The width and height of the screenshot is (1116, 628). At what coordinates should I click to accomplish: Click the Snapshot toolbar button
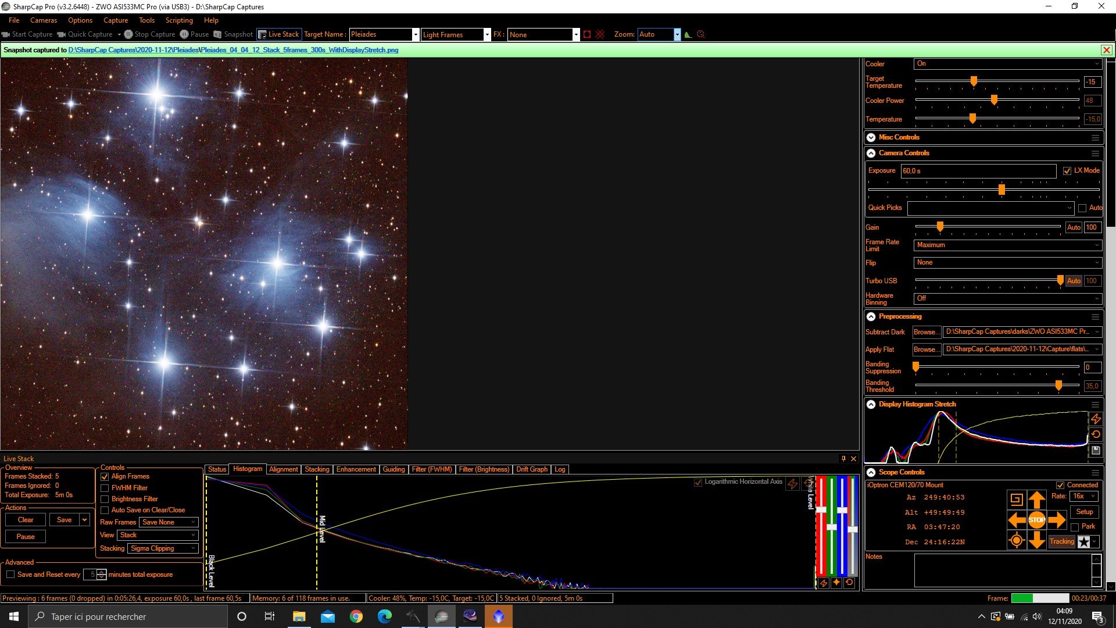233,34
